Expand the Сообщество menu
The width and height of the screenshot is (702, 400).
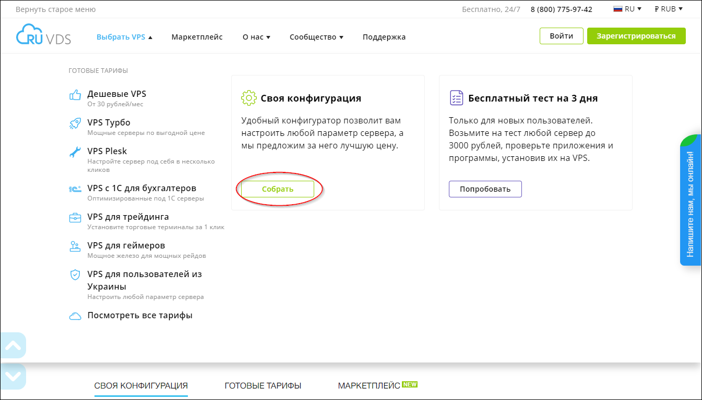pyautogui.click(x=316, y=37)
